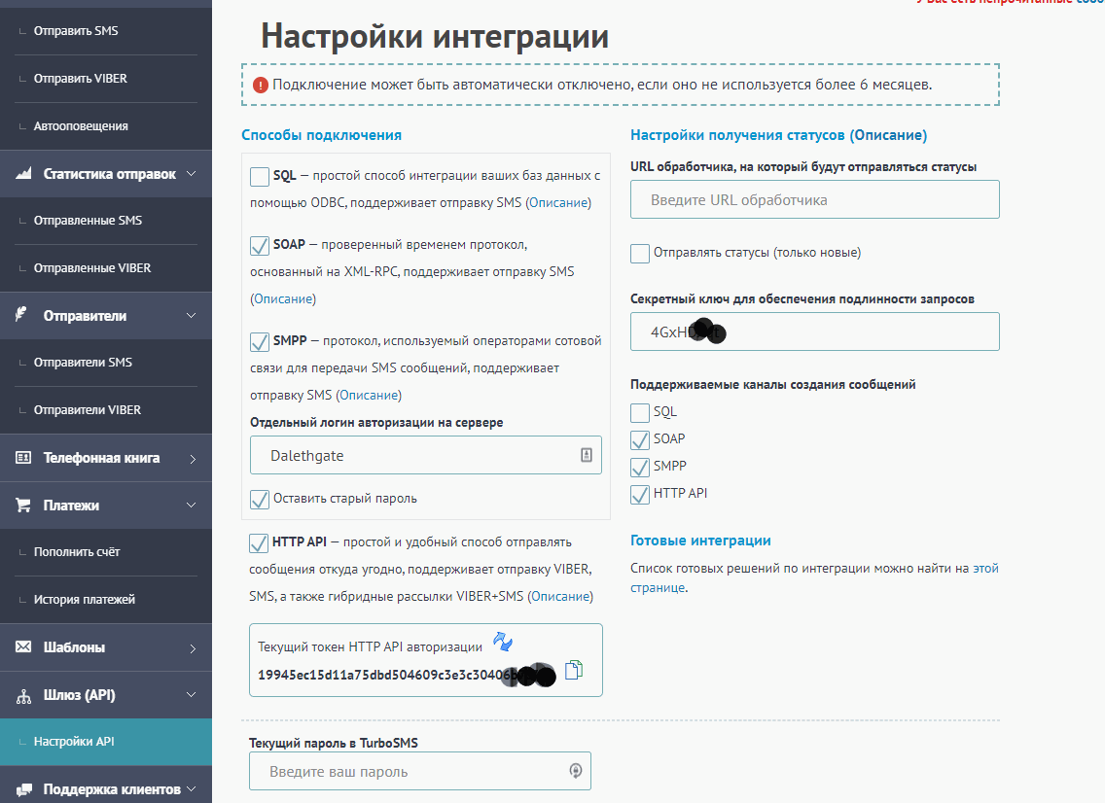This screenshot has width=1105, height=803.
Task: Uncheck HTTP API in supported channels list
Action: click(x=640, y=495)
